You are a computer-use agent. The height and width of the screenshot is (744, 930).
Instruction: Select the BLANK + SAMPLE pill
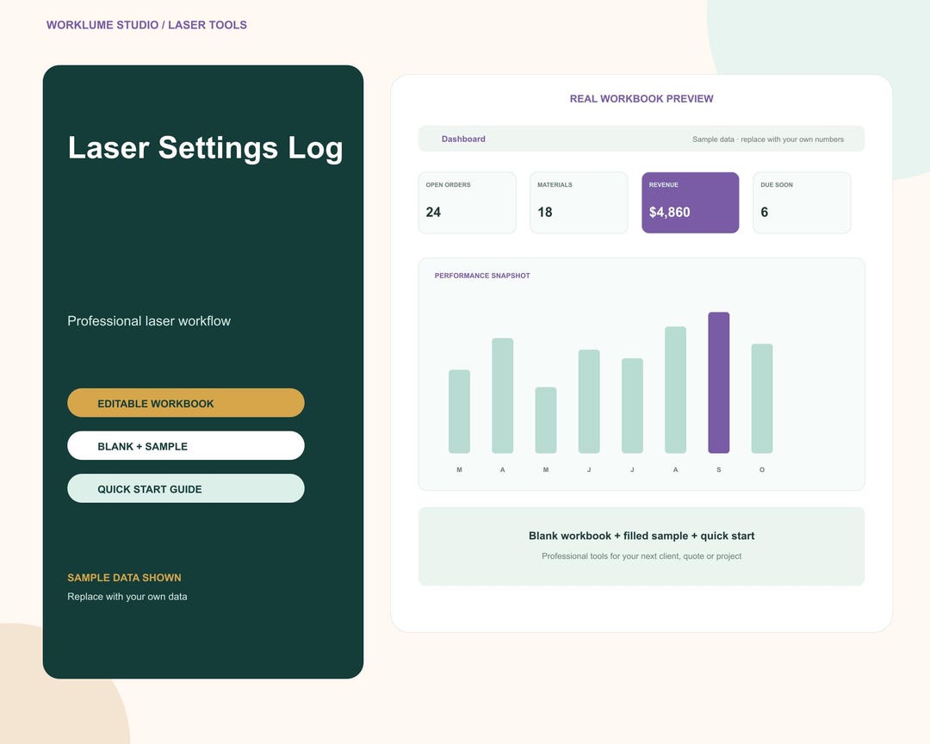pyautogui.click(x=186, y=445)
